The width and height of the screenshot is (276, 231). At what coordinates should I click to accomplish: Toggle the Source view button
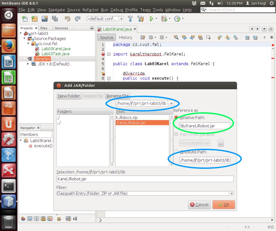(106, 37)
